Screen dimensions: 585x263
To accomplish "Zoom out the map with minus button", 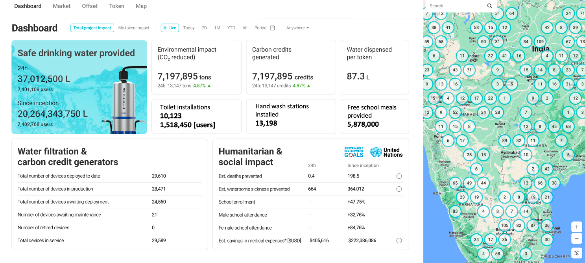I will pyautogui.click(x=576, y=239).
